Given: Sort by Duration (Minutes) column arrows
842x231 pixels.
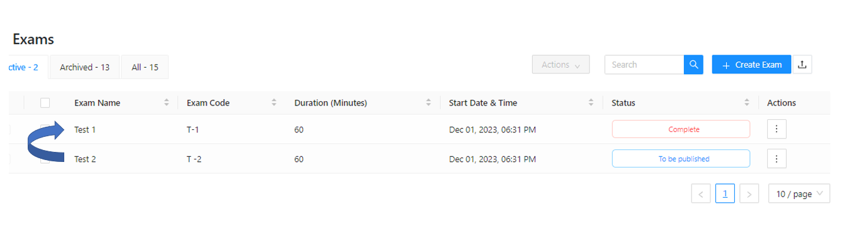Looking at the screenshot, I should click(x=428, y=103).
